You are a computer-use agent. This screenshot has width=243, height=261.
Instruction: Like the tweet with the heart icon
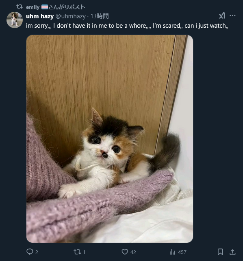coord(125,252)
